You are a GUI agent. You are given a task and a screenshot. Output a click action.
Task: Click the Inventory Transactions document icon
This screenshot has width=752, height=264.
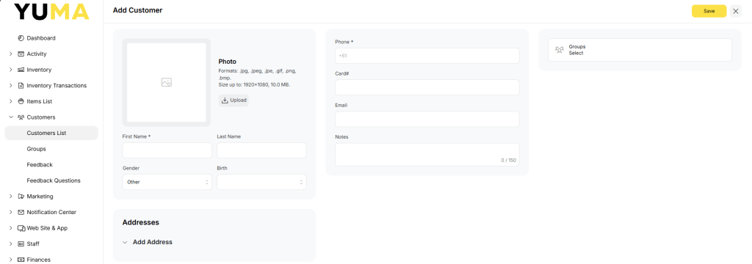21,86
